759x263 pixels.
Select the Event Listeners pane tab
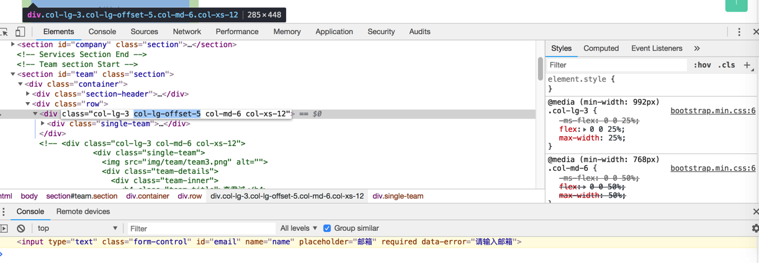(657, 48)
